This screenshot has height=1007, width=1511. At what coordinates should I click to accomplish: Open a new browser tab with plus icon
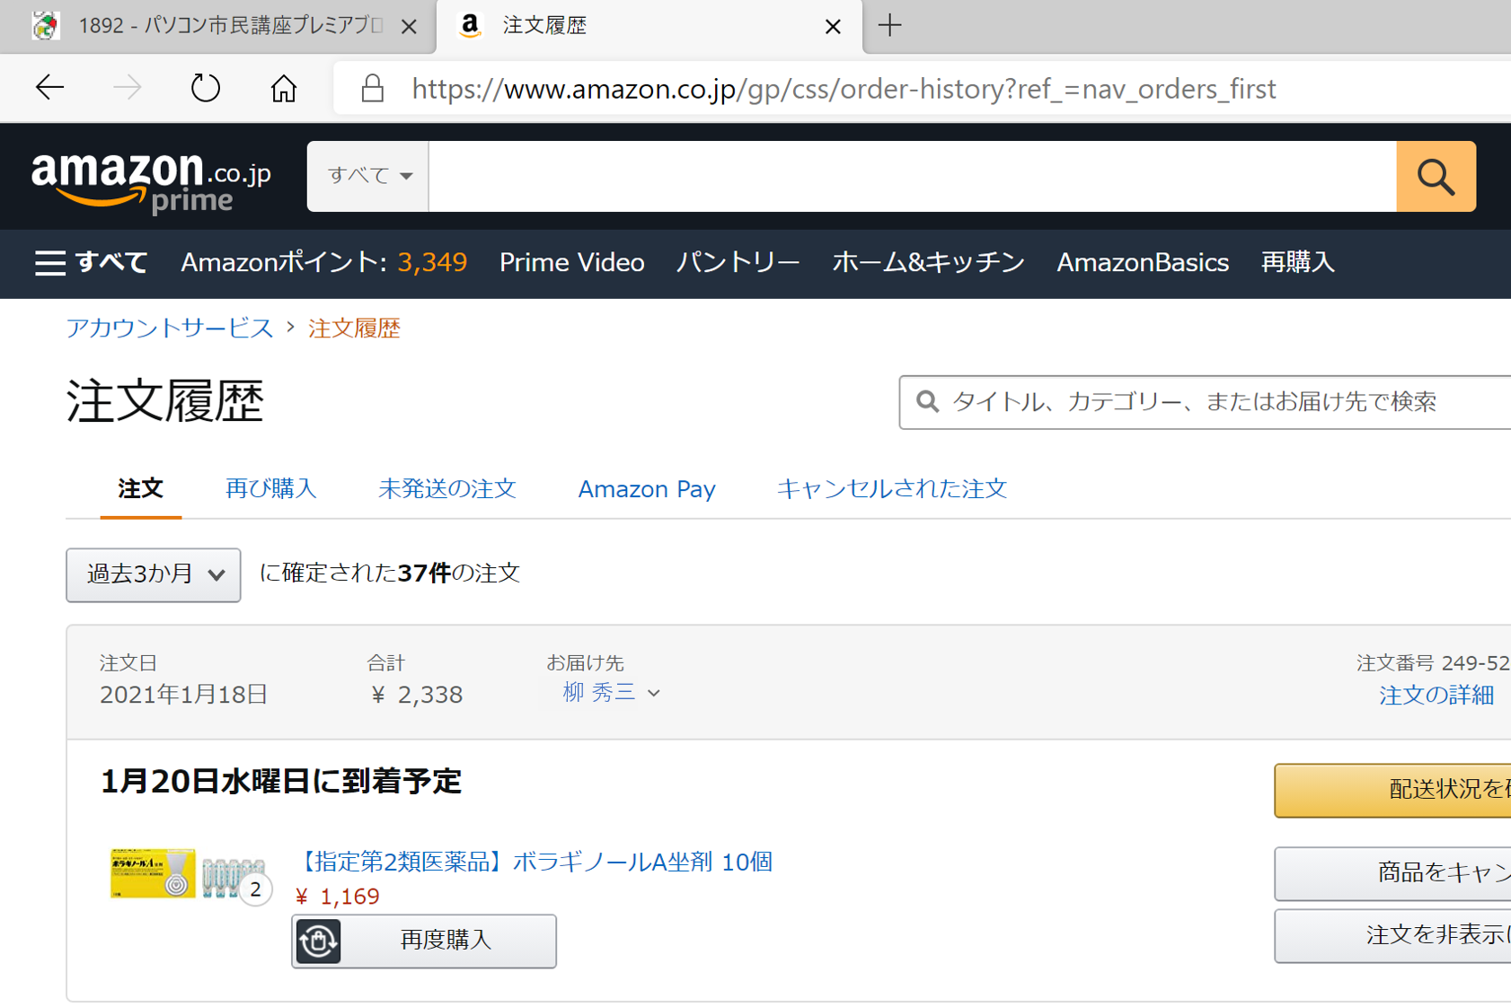(889, 25)
